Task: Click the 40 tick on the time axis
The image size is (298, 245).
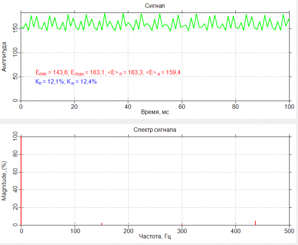Action: tap(128, 106)
